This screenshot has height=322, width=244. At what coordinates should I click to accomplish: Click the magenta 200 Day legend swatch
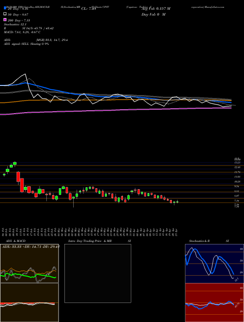tap(5, 20)
